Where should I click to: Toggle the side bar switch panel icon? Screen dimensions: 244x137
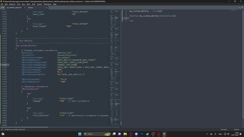click(x=2, y=129)
